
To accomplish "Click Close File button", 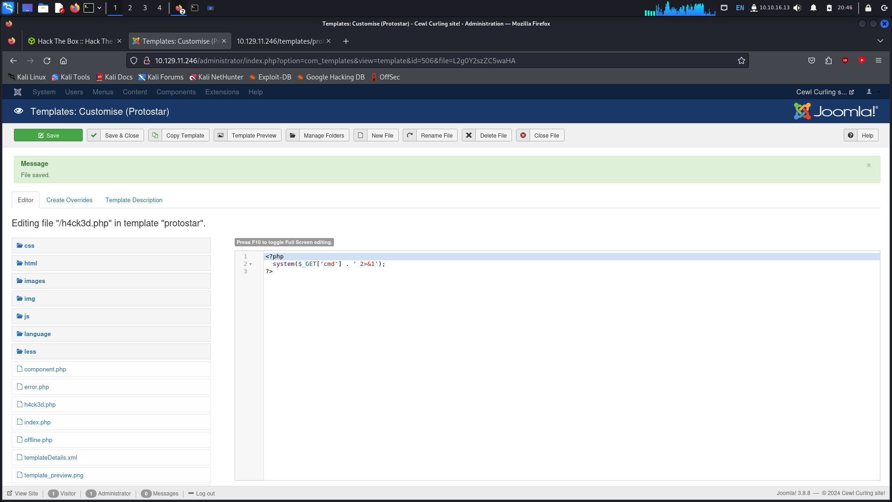I will click(540, 135).
